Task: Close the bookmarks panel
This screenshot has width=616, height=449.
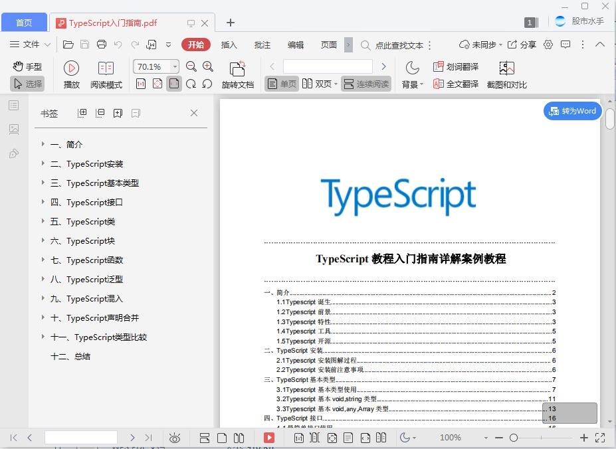Action: (194, 113)
